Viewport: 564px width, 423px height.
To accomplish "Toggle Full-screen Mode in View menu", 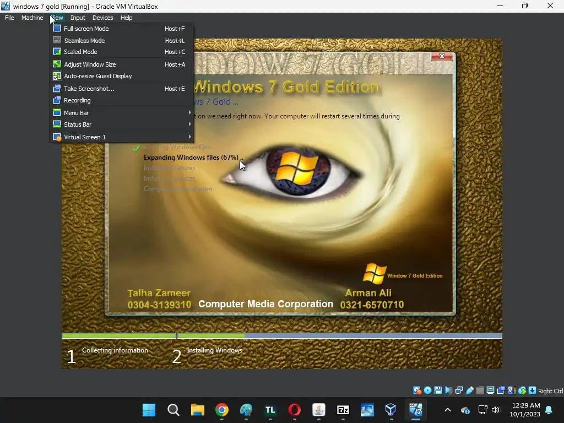I will pyautogui.click(x=122, y=29).
